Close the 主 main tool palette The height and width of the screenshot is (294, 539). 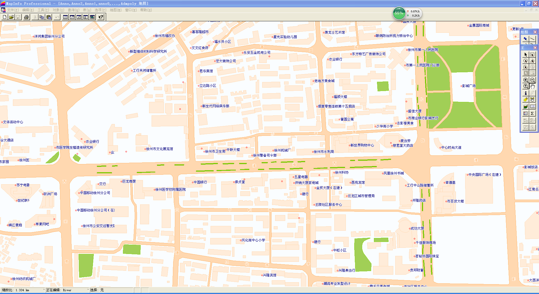(535, 48)
